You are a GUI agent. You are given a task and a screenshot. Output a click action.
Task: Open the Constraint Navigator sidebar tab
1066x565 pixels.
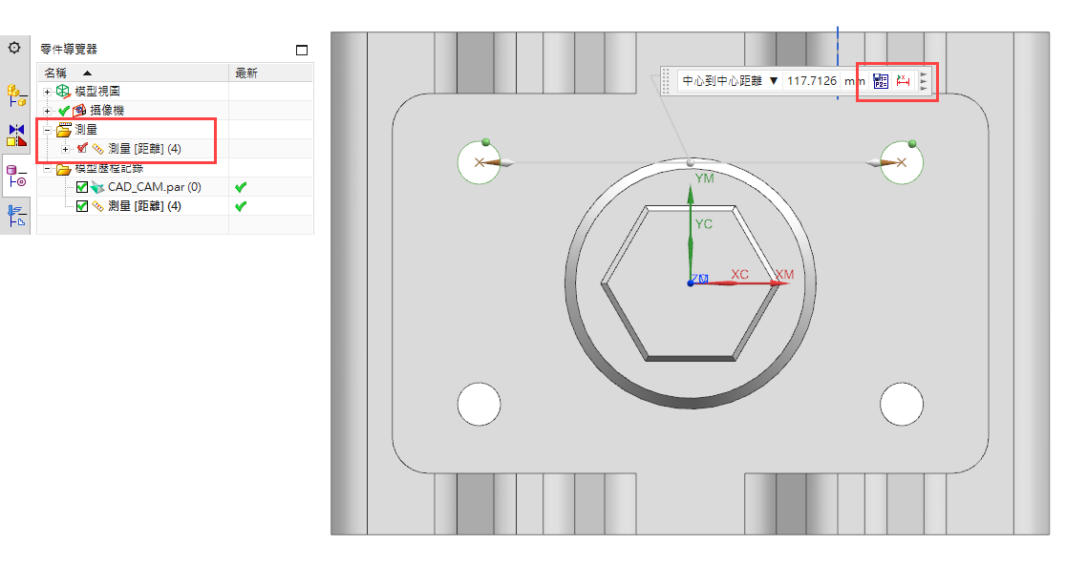[x=15, y=135]
